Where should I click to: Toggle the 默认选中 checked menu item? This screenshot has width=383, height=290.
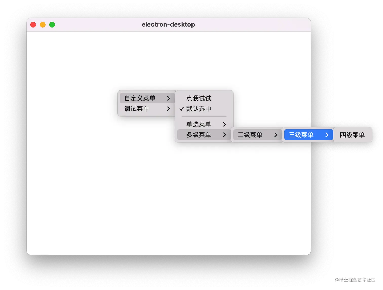[x=198, y=109]
